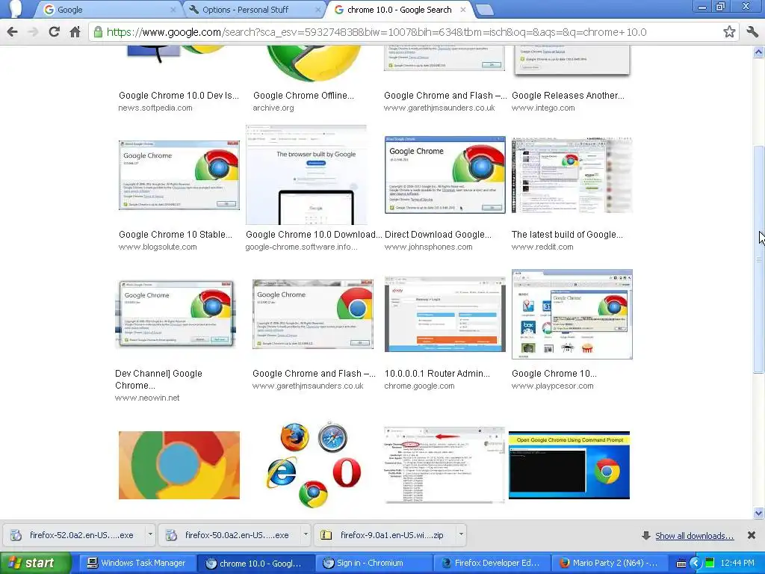765x574 pixels.
Task: Click the page scrollbar up arrow
Action: pyautogui.click(x=759, y=52)
